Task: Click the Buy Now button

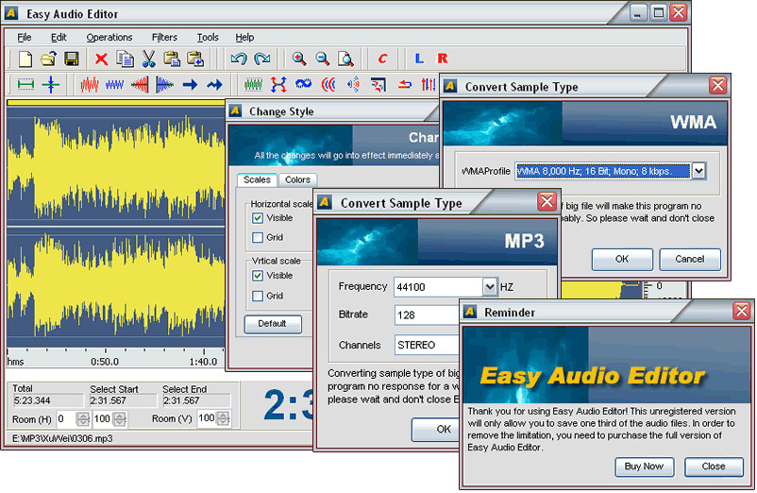Action: coord(644,466)
